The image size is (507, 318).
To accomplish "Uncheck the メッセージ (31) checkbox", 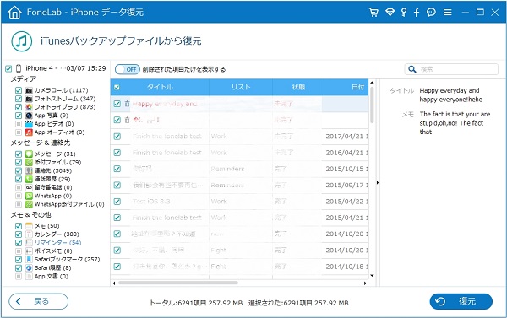I will click(19, 154).
